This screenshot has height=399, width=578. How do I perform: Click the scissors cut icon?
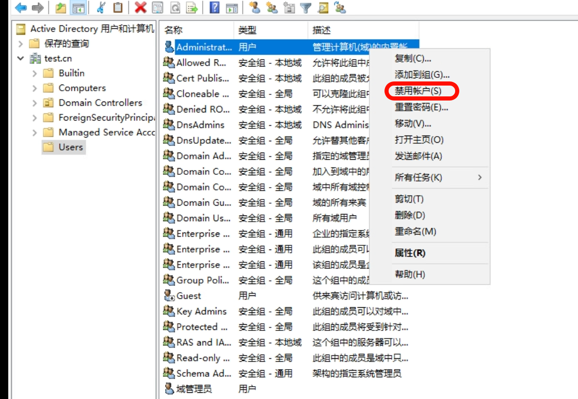(101, 7)
